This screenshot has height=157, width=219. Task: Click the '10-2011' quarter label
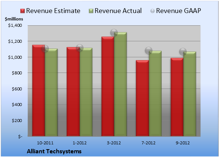(x=45, y=143)
